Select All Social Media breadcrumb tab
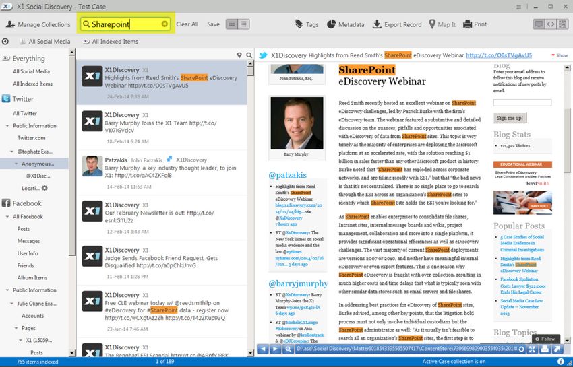Viewport: 573px width, 367px height. point(45,42)
